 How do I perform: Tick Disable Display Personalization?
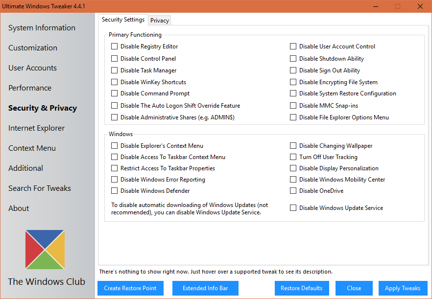pyautogui.click(x=293, y=168)
